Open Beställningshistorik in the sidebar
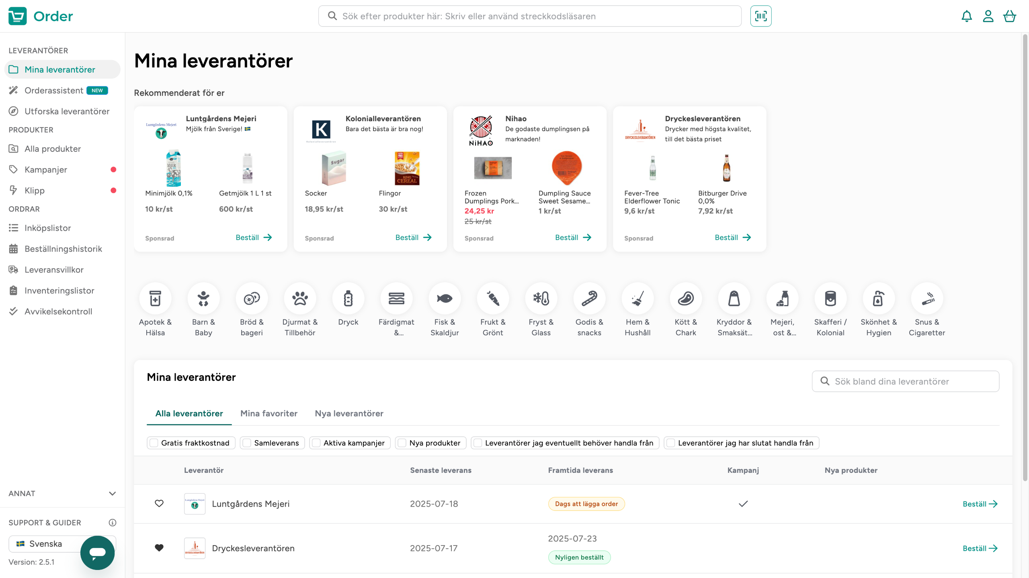This screenshot has width=1029, height=578. click(x=63, y=249)
